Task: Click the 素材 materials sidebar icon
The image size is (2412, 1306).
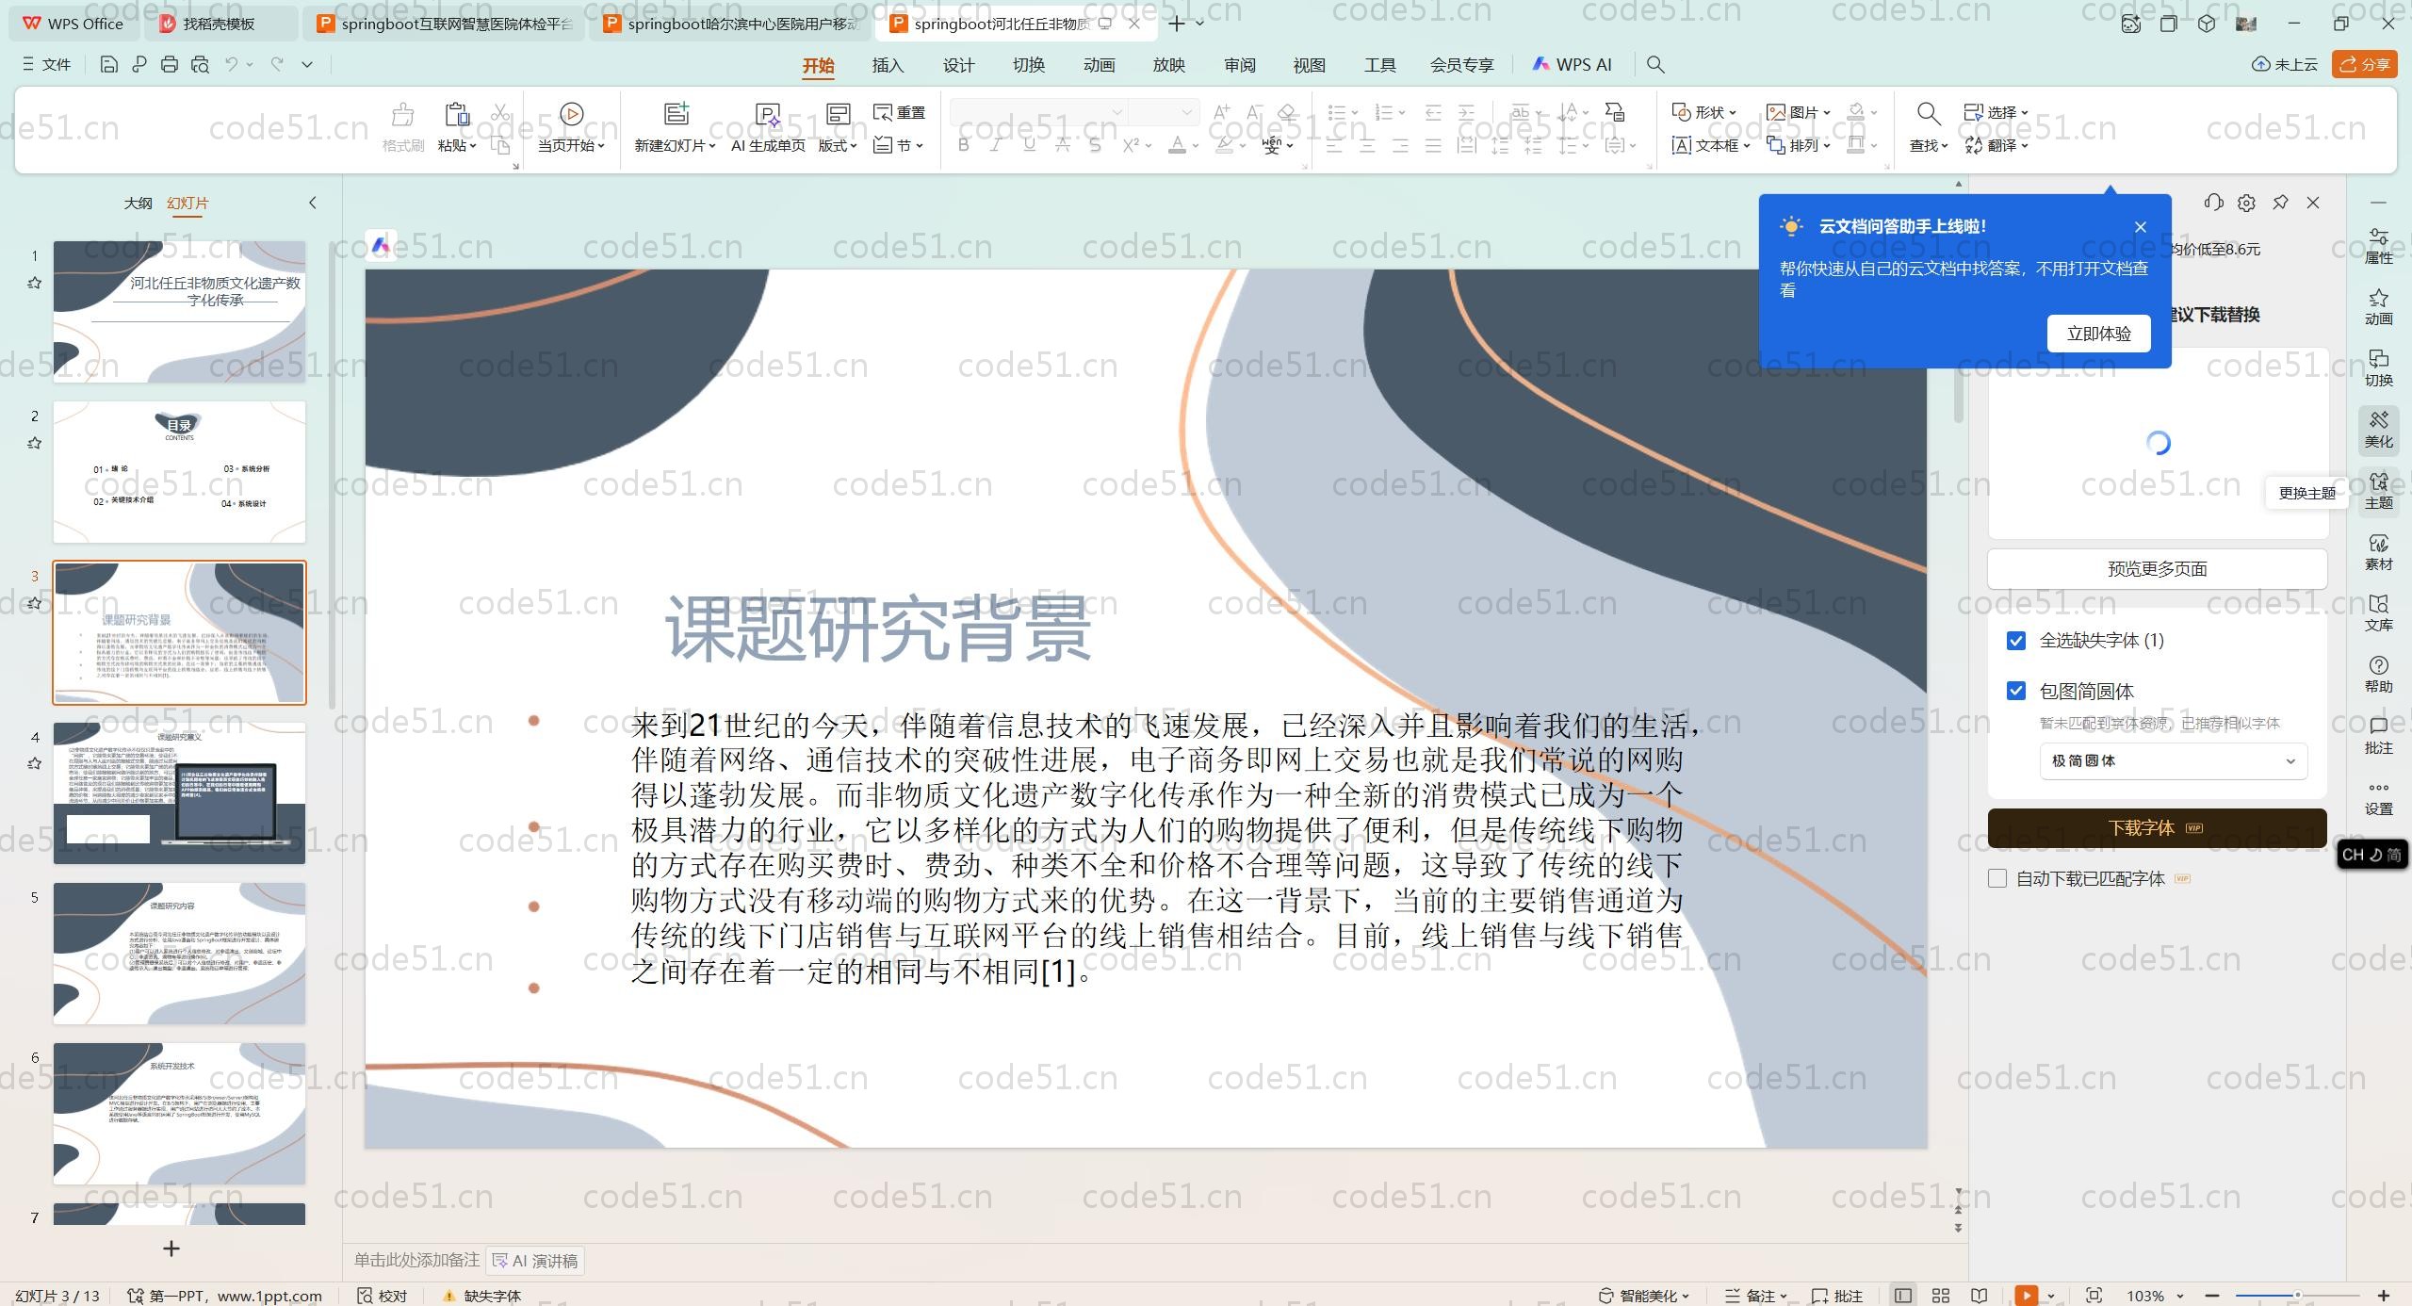Action: coord(2378,551)
